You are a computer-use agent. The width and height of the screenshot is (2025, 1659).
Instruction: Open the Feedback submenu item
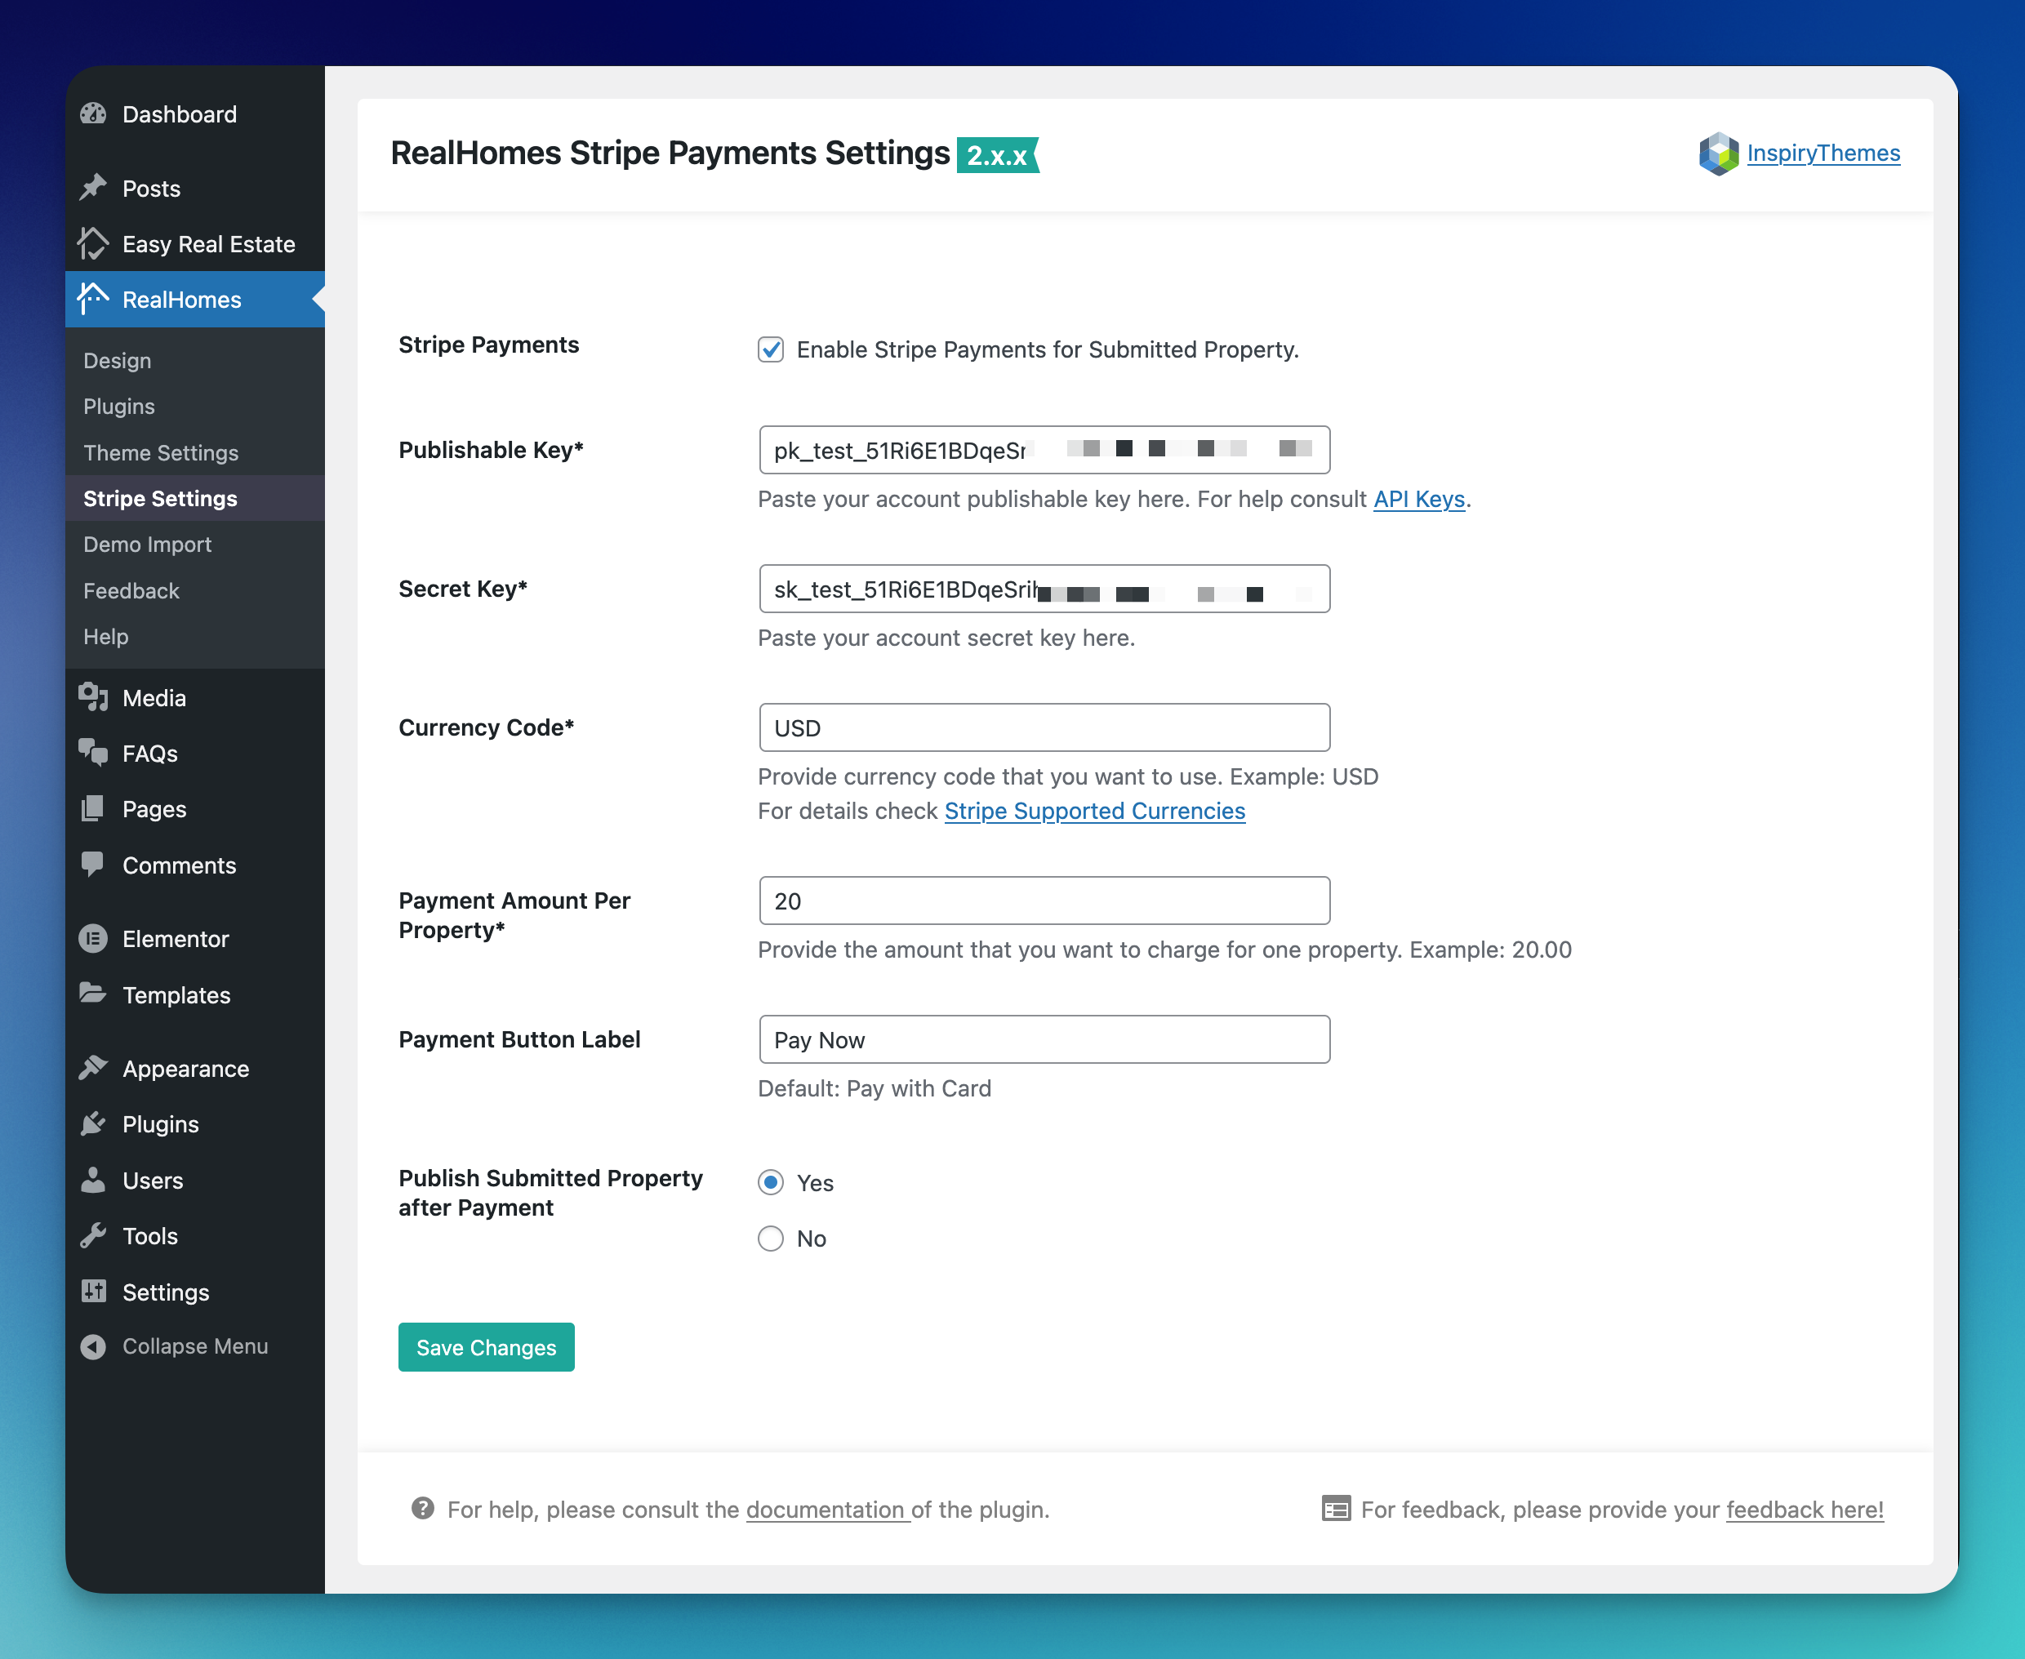click(x=195, y=590)
